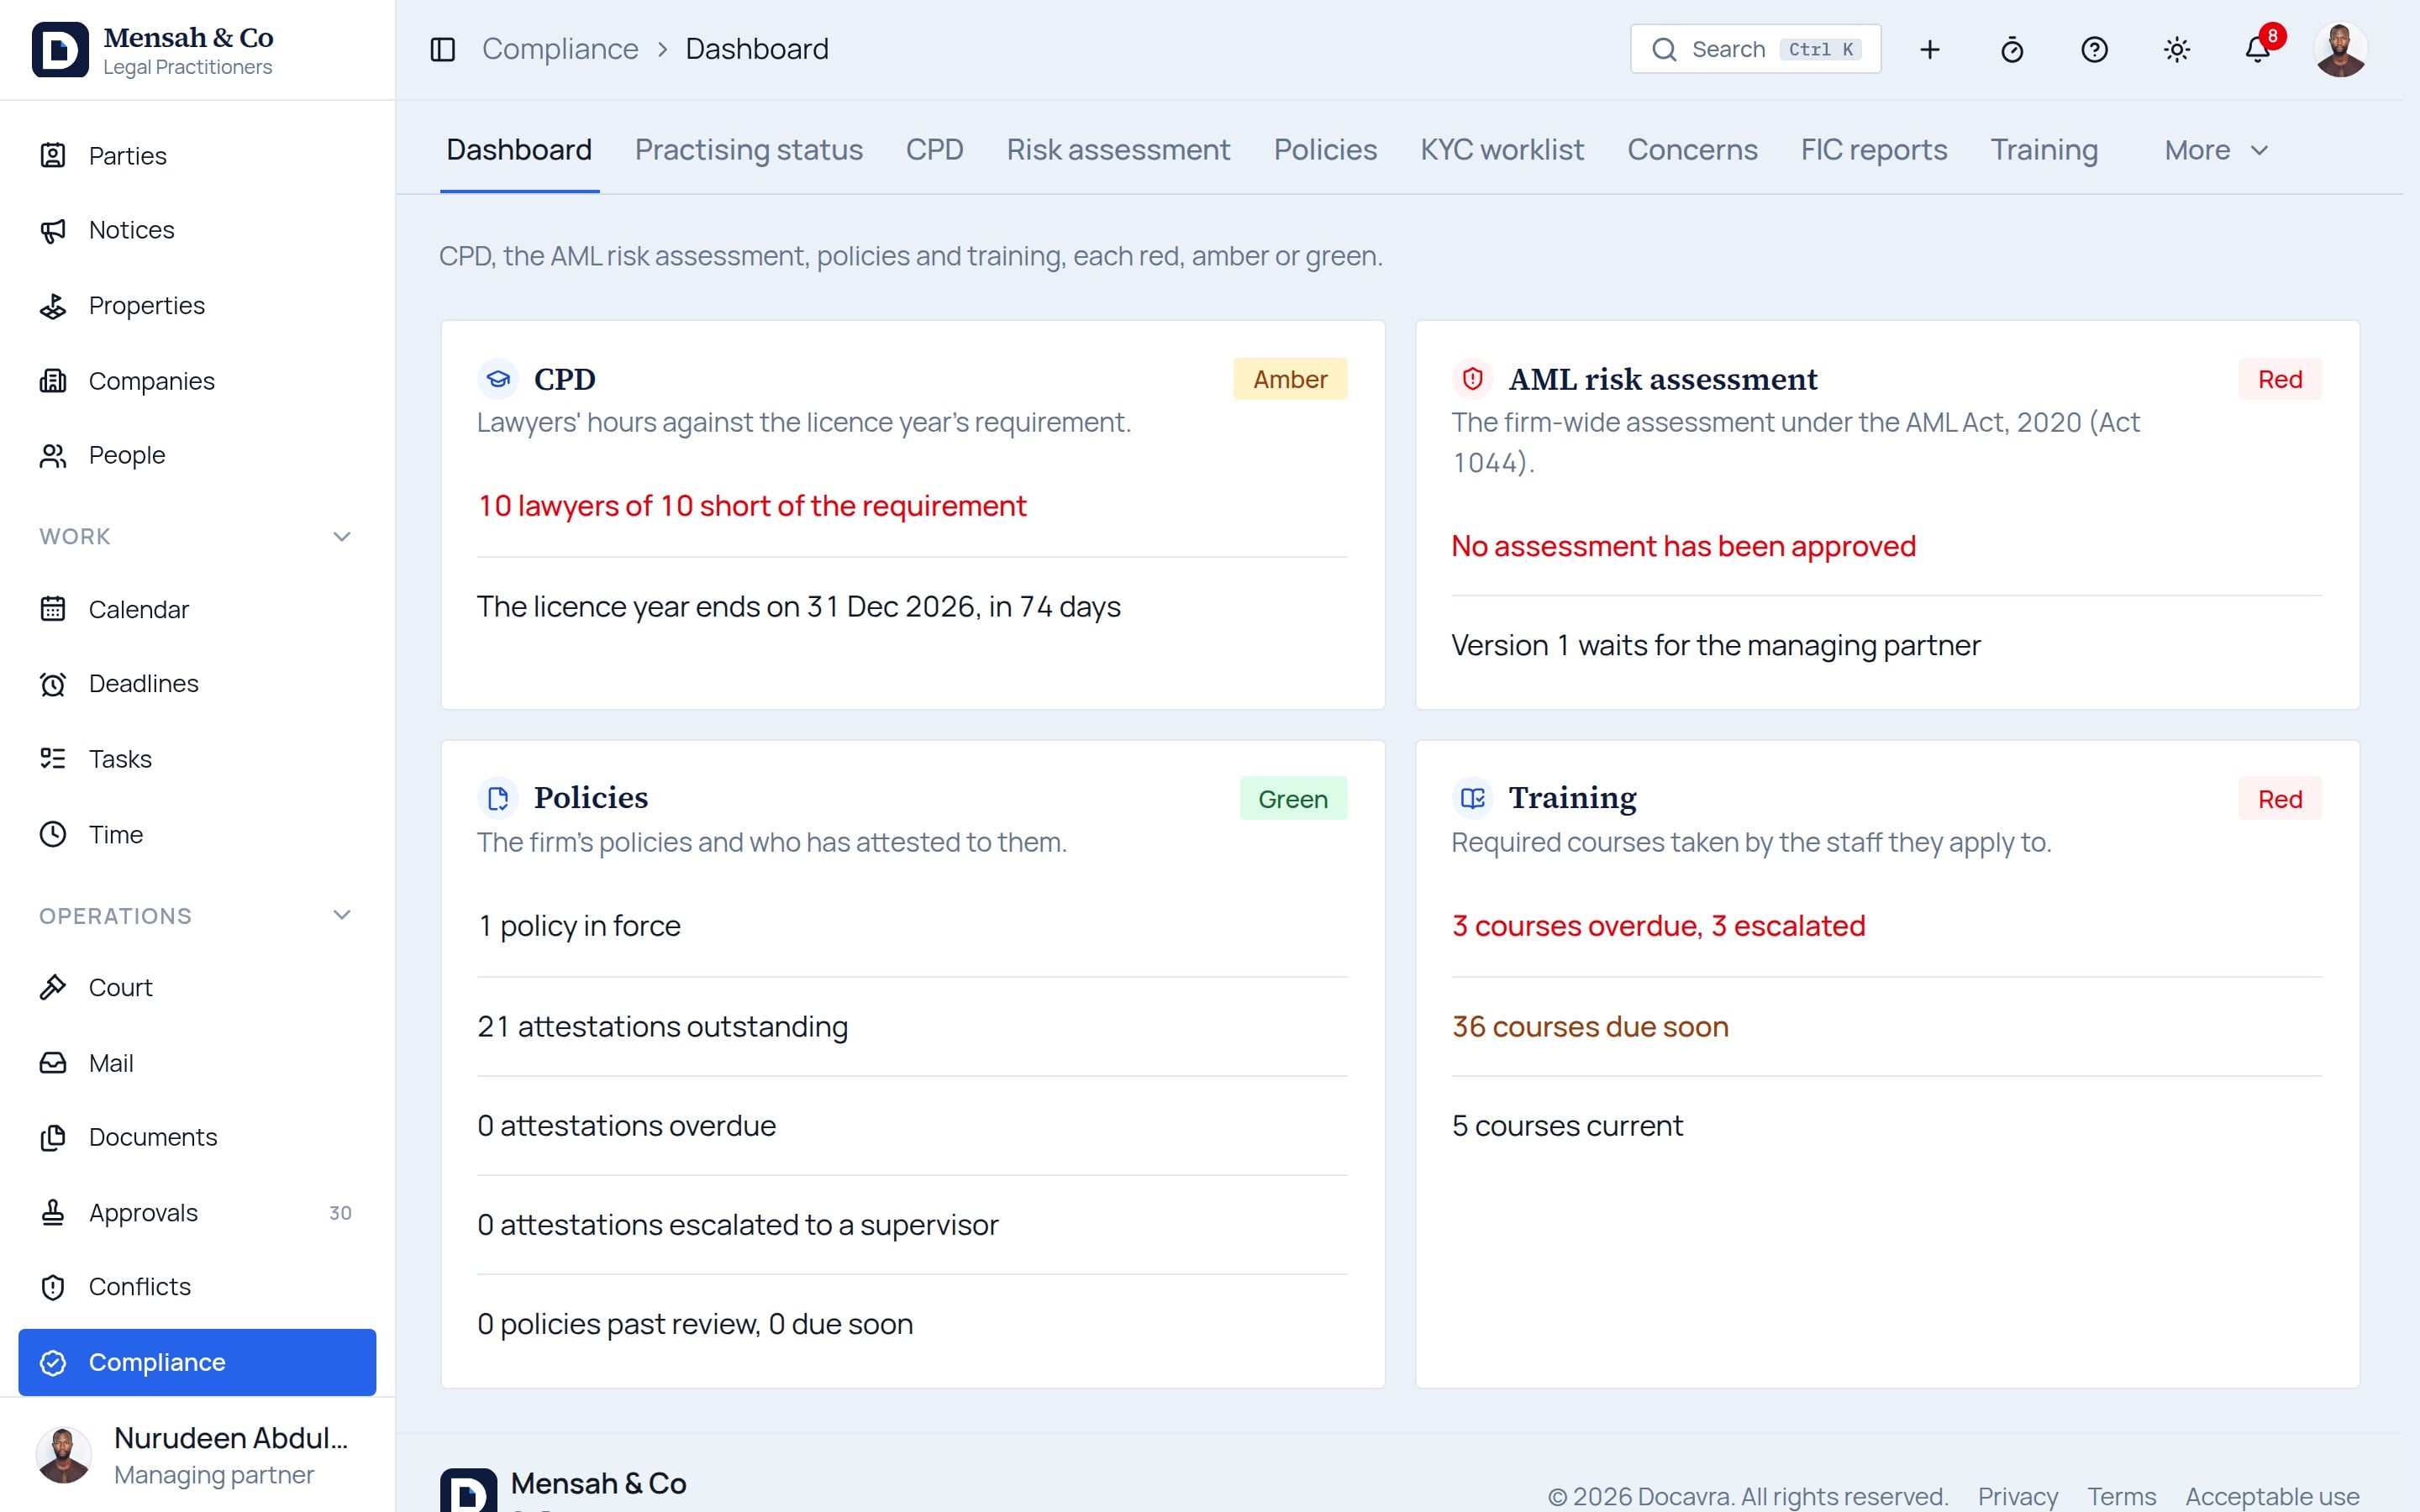Collapse the WORK section chevron

point(341,537)
